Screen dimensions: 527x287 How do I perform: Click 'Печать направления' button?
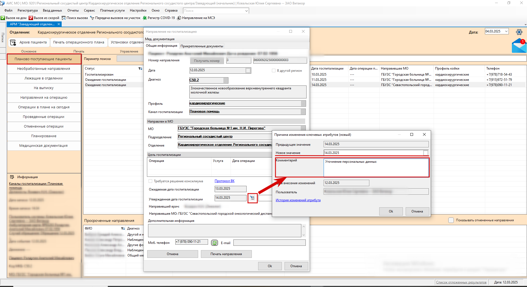(226, 254)
